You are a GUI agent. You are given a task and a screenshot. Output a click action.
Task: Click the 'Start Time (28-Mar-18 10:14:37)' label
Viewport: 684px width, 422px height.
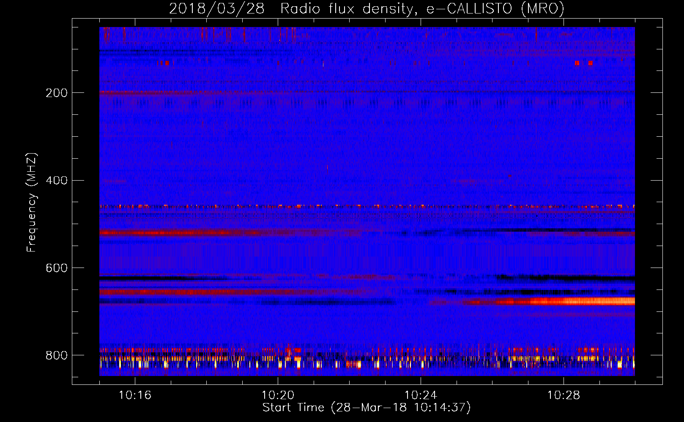(367, 408)
